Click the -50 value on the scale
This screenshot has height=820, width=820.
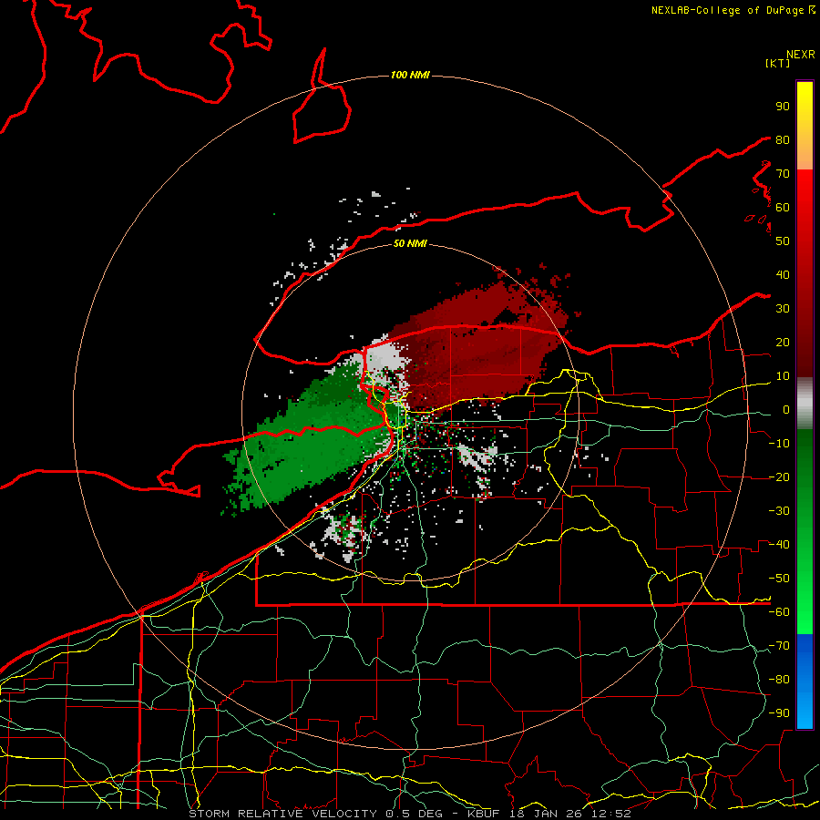point(779,578)
